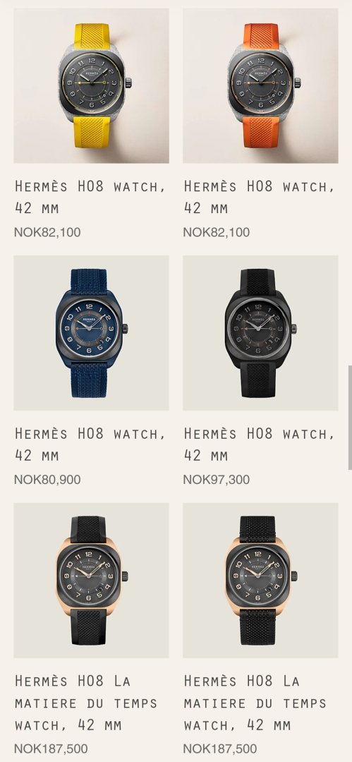The image size is (352, 762).
Task: View the blue H08 watch image
Action: 92,333
